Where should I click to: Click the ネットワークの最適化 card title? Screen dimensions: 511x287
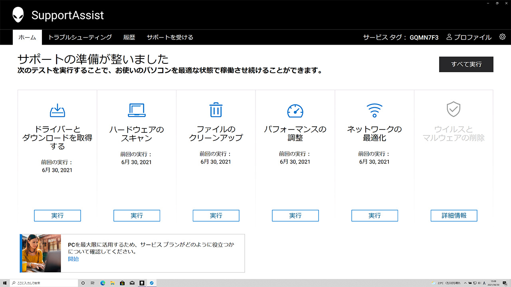point(374,134)
